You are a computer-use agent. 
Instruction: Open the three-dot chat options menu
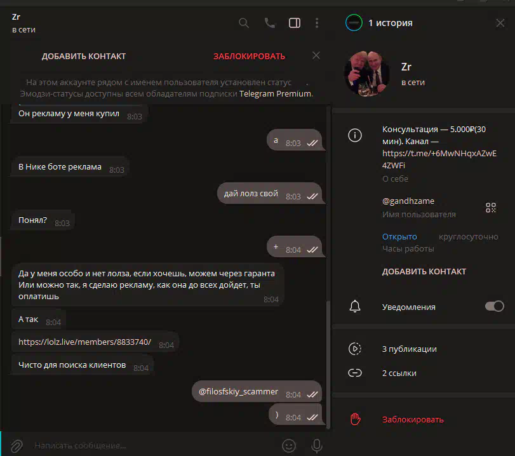tap(317, 23)
